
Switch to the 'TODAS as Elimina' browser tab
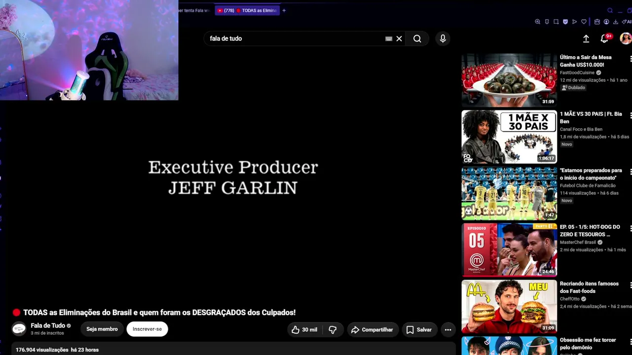click(x=247, y=10)
